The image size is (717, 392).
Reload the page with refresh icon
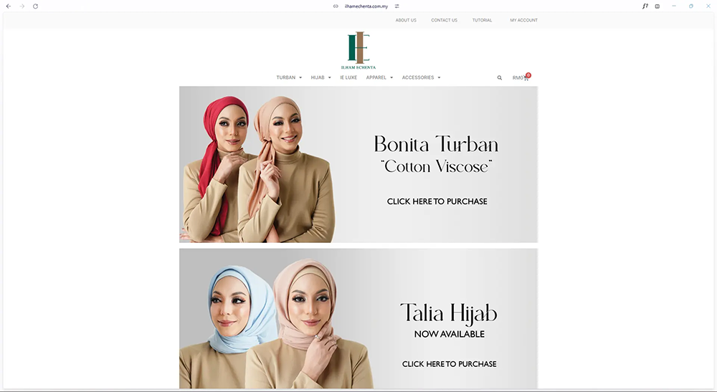pos(35,6)
